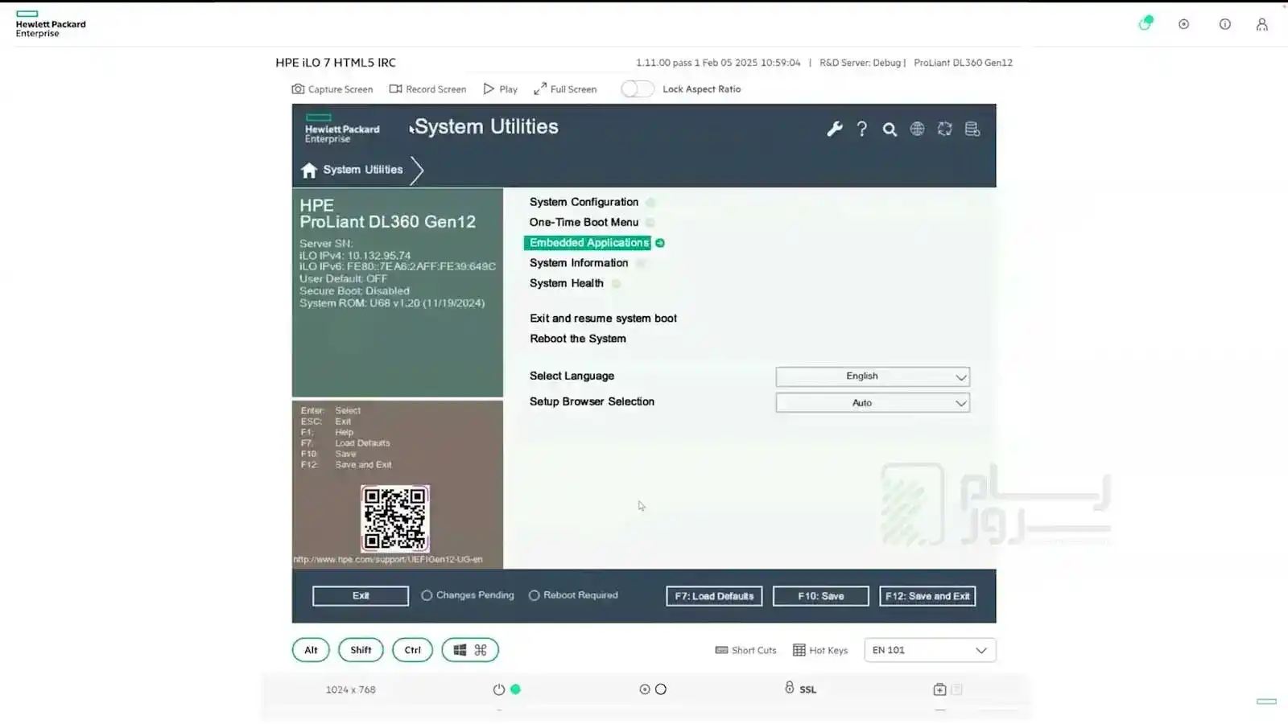This screenshot has width=1288, height=724.
Task: Click F7: Load Defaults button
Action: 714,596
